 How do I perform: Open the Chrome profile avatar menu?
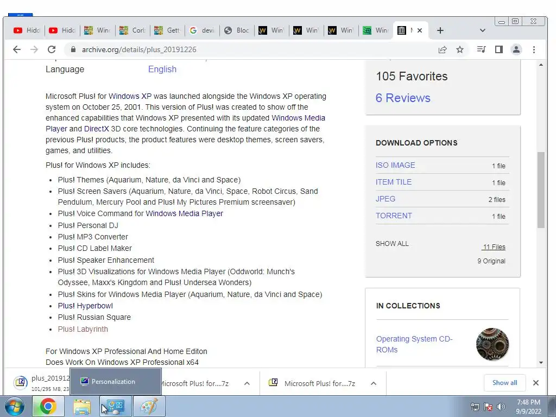516,49
